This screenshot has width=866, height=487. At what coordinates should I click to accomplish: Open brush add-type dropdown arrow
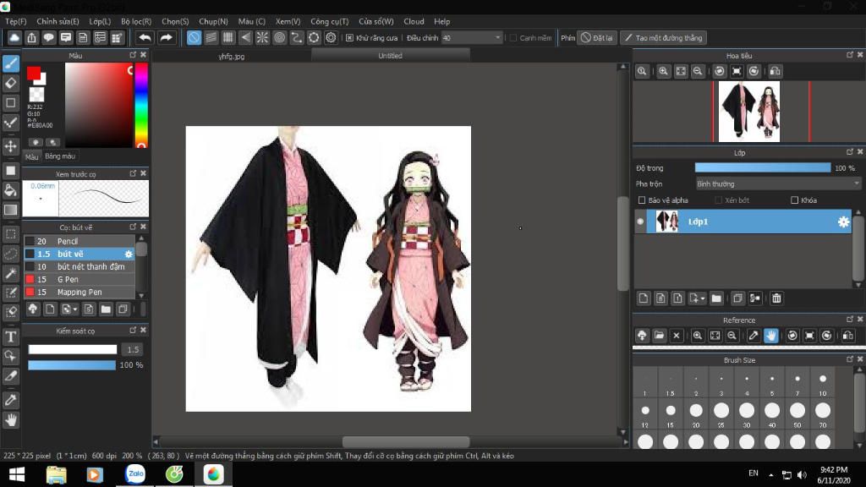coord(75,309)
